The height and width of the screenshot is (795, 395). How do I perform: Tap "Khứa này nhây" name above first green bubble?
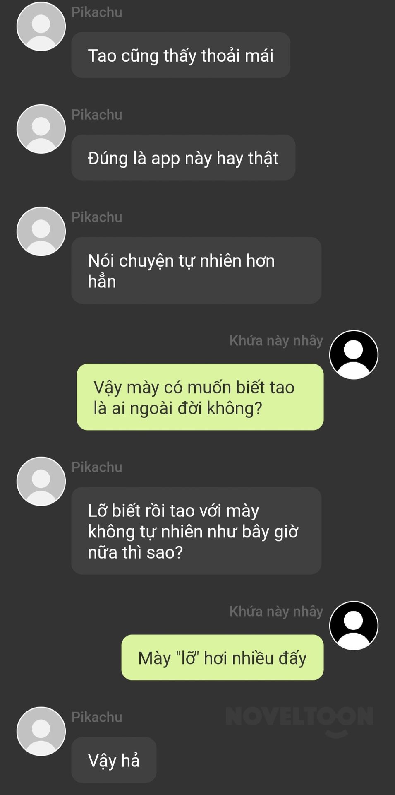[276, 341]
